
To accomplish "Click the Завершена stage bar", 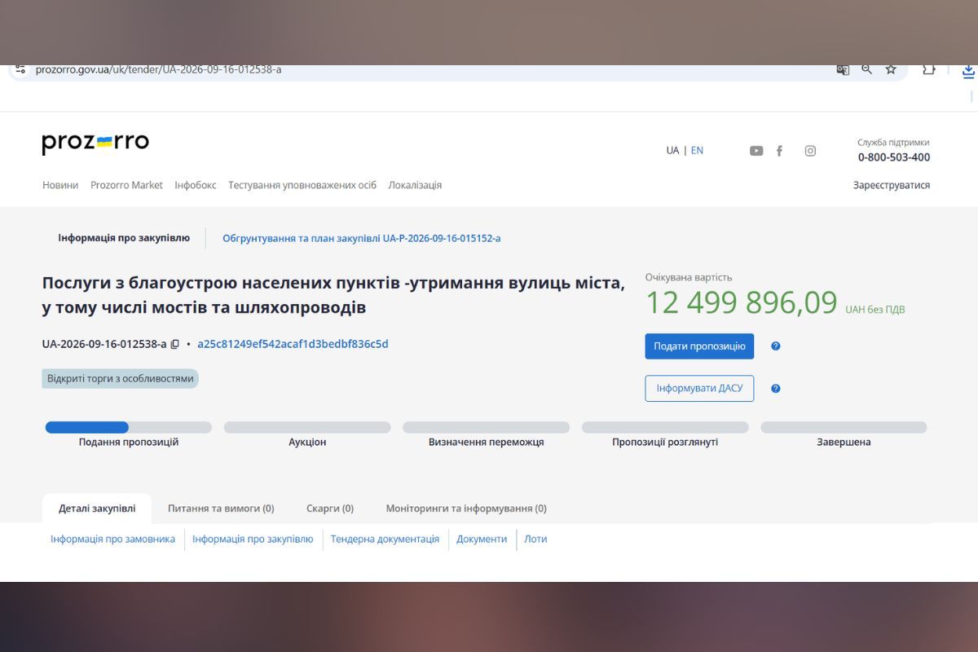I will [844, 427].
